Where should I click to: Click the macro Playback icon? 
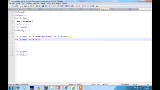88,6
